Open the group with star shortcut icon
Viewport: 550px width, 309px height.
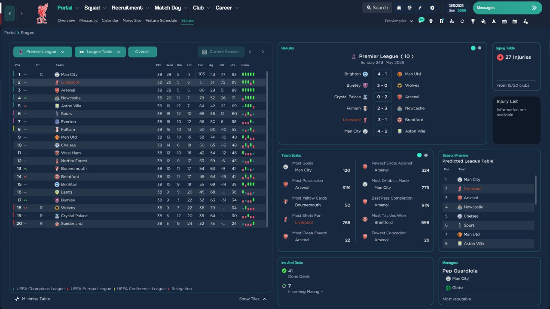pyautogui.click(x=483, y=21)
